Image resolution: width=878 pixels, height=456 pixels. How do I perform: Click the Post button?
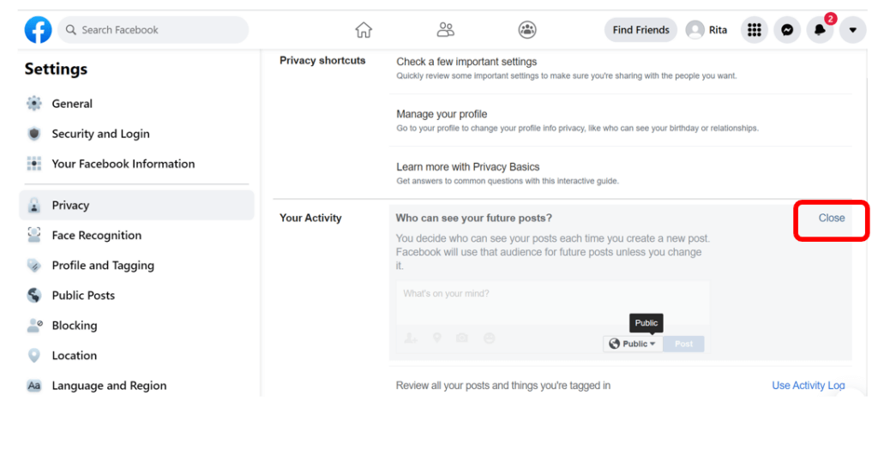683,344
